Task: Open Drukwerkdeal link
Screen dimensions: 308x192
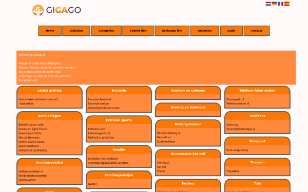Action: 166,142
